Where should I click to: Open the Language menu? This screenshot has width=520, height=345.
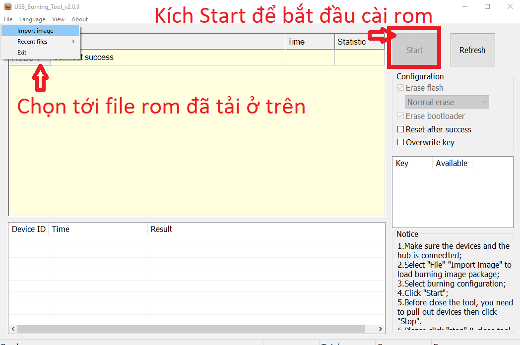click(32, 19)
